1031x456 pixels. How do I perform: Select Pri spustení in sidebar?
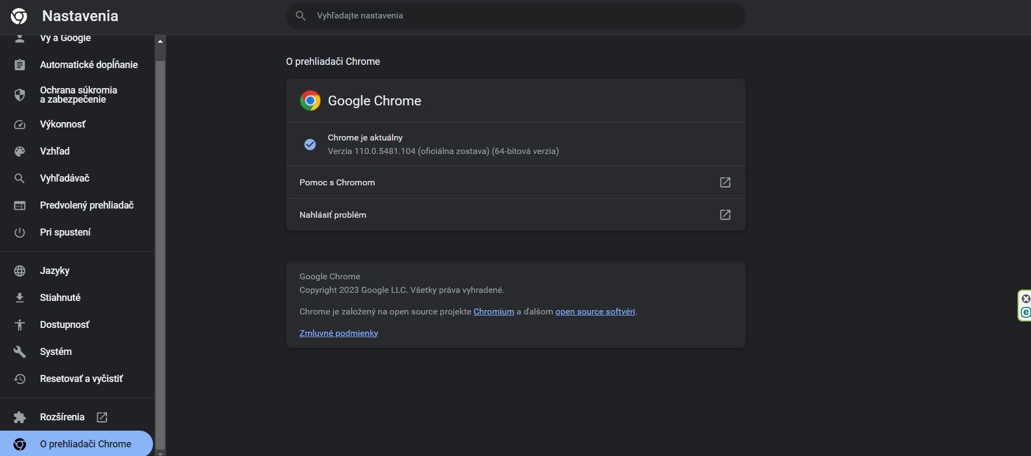[65, 232]
